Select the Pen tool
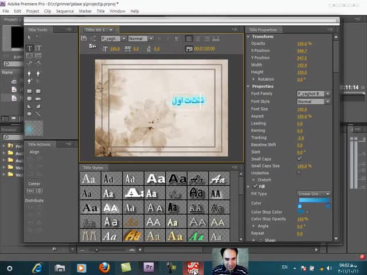Viewport: 367px width, 275px height. click(x=29, y=73)
